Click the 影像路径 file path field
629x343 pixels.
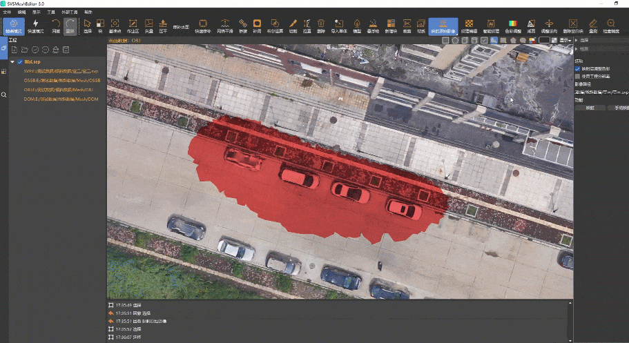(x=601, y=92)
